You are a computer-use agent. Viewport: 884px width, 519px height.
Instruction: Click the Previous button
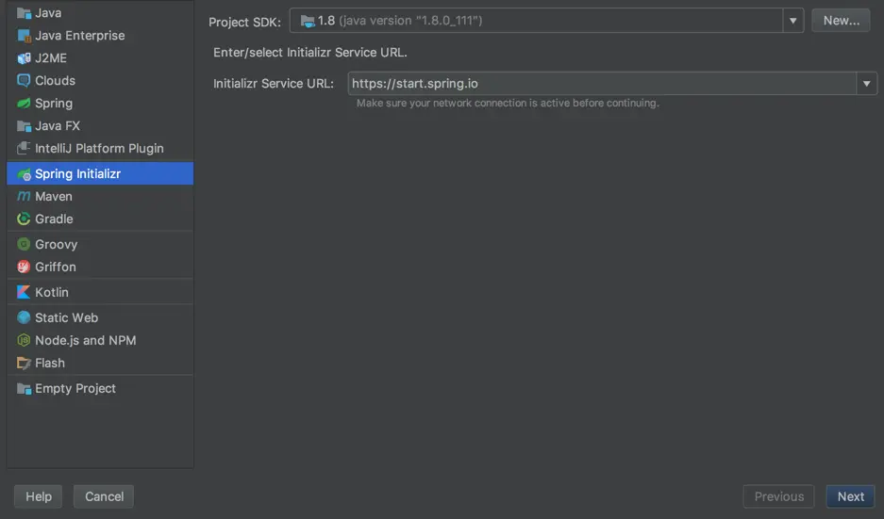(x=779, y=496)
